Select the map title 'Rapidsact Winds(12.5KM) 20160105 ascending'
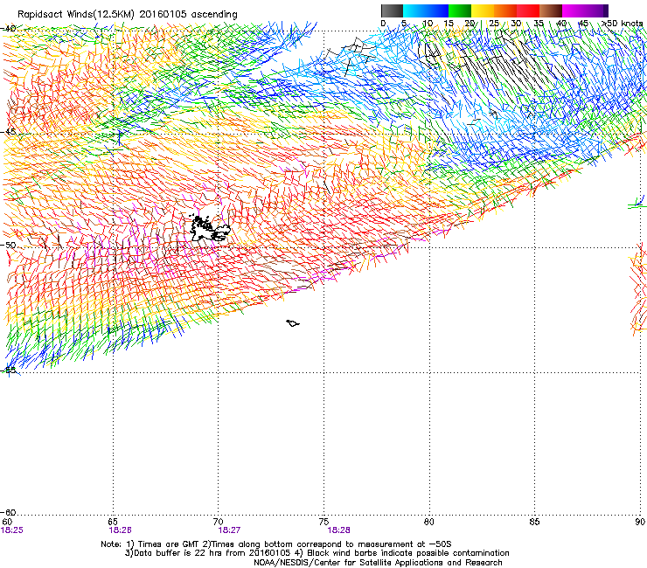 click(128, 15)
